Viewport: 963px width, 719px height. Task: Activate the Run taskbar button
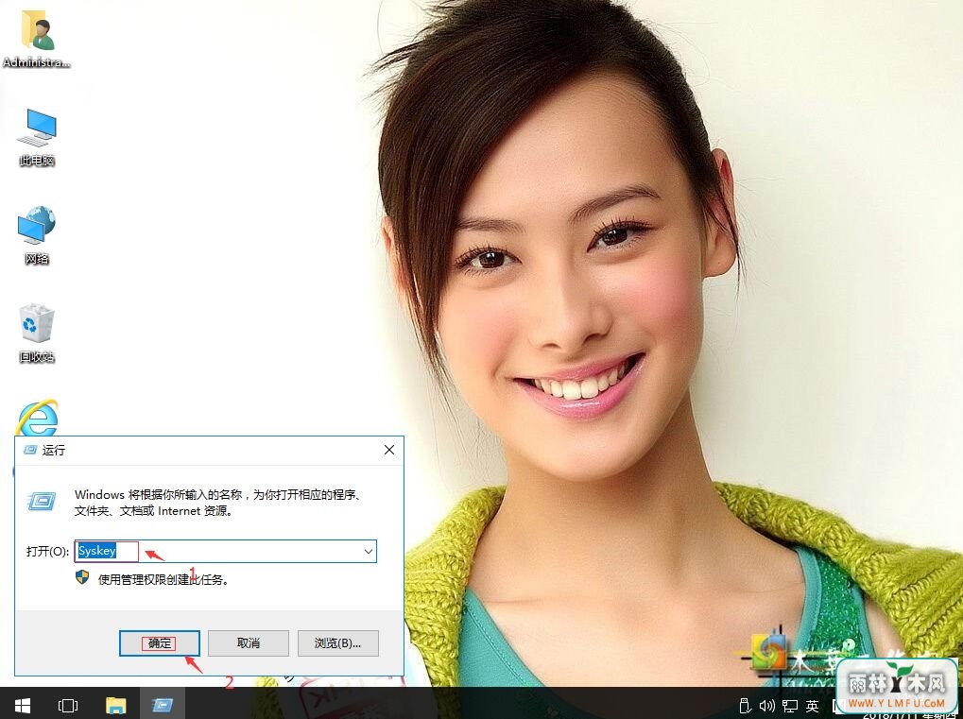[163, 705]
